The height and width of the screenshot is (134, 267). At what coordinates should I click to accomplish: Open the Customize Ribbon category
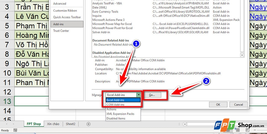click(x=67, y=11)
